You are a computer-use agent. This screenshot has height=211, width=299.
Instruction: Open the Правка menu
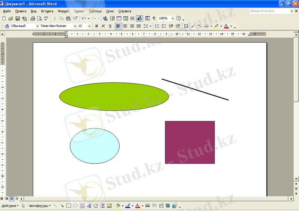(21, 11)
